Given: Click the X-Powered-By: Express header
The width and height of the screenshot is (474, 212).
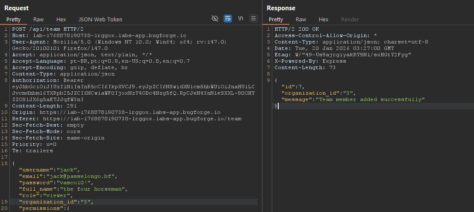Looking at the screenshot, I should pos(310,61).
